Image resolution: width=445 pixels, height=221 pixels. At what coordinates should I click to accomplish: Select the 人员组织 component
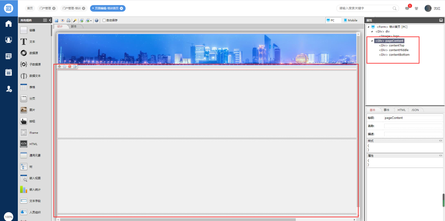tap(35, 212)
